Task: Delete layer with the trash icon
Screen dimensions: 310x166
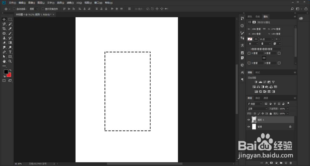Action: [x=291, y=163]
